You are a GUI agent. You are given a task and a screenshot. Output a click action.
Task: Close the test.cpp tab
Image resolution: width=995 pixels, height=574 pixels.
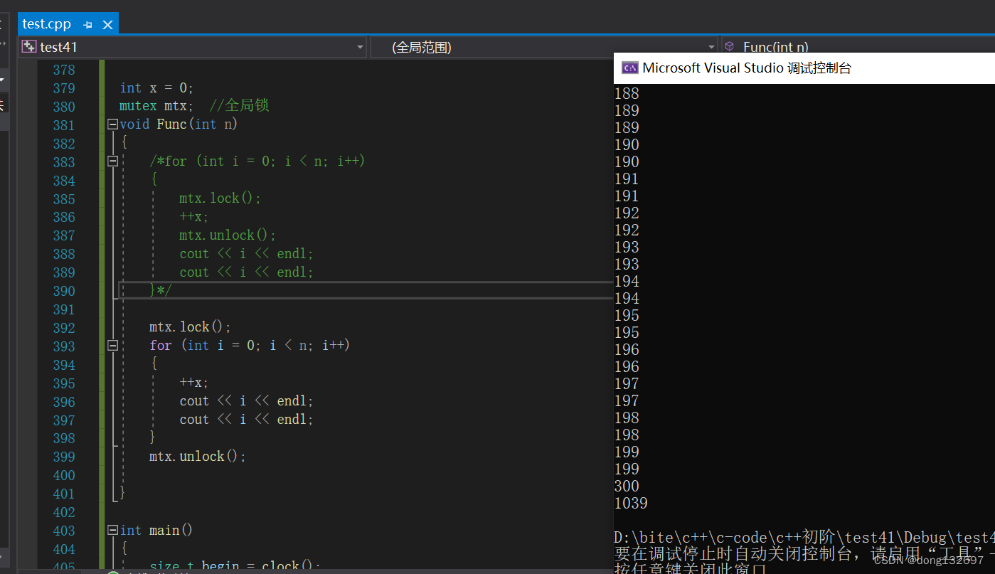(x=108, y=25)
